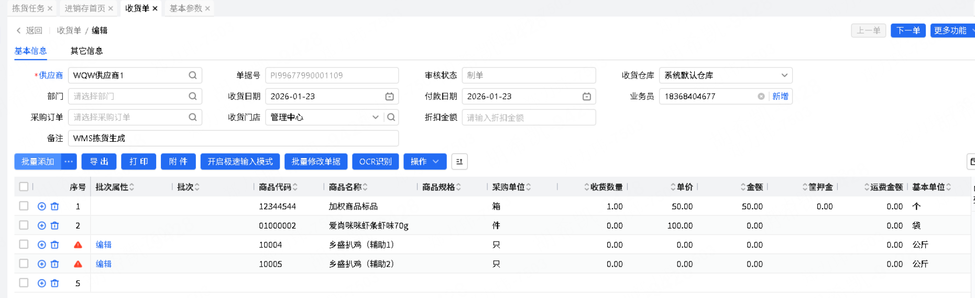Check the checkbox for row 1

click(24, 206)
